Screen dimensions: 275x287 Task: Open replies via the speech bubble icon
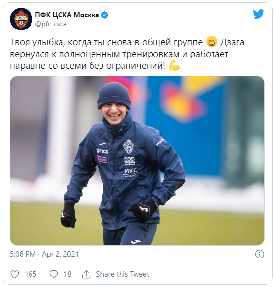[54, 274]
